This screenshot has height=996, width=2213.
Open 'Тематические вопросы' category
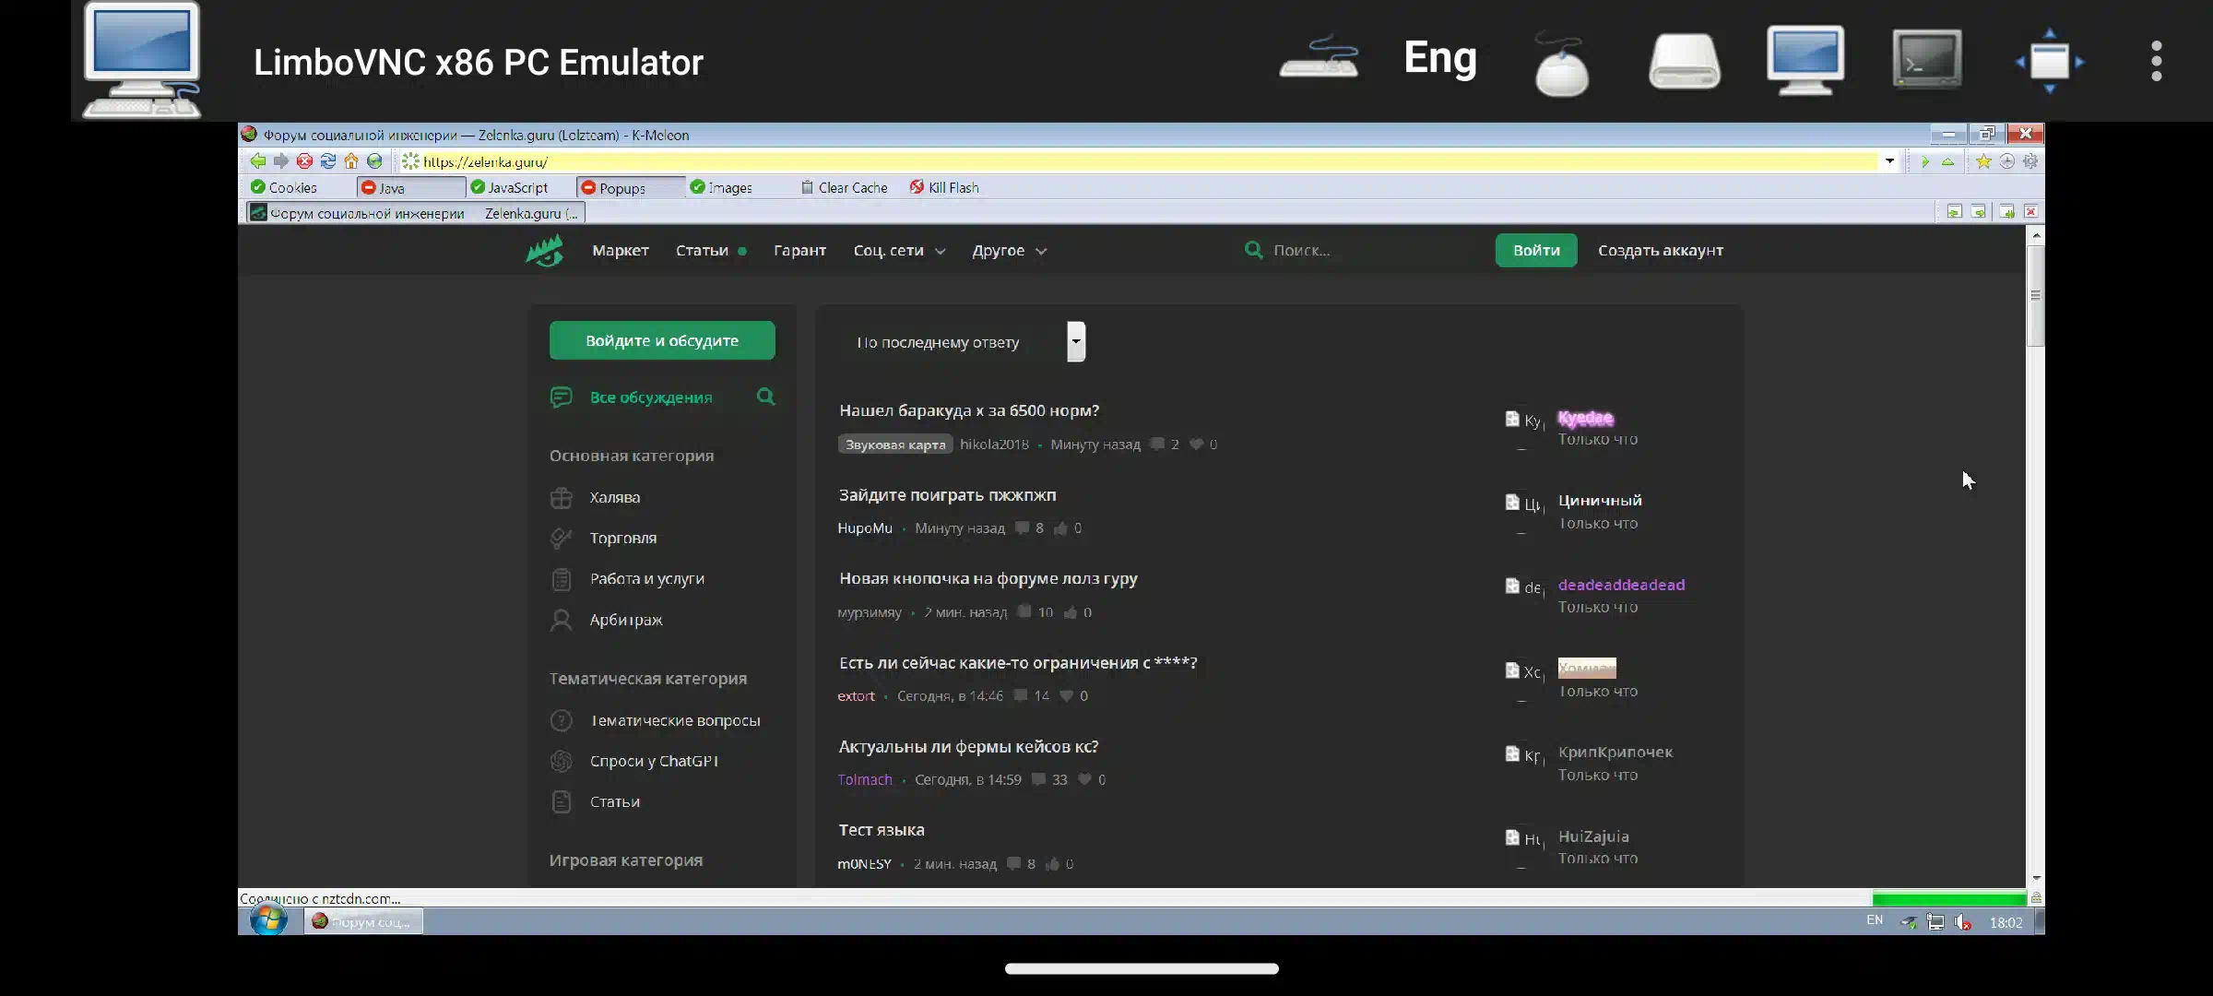(x=674, y=720)
